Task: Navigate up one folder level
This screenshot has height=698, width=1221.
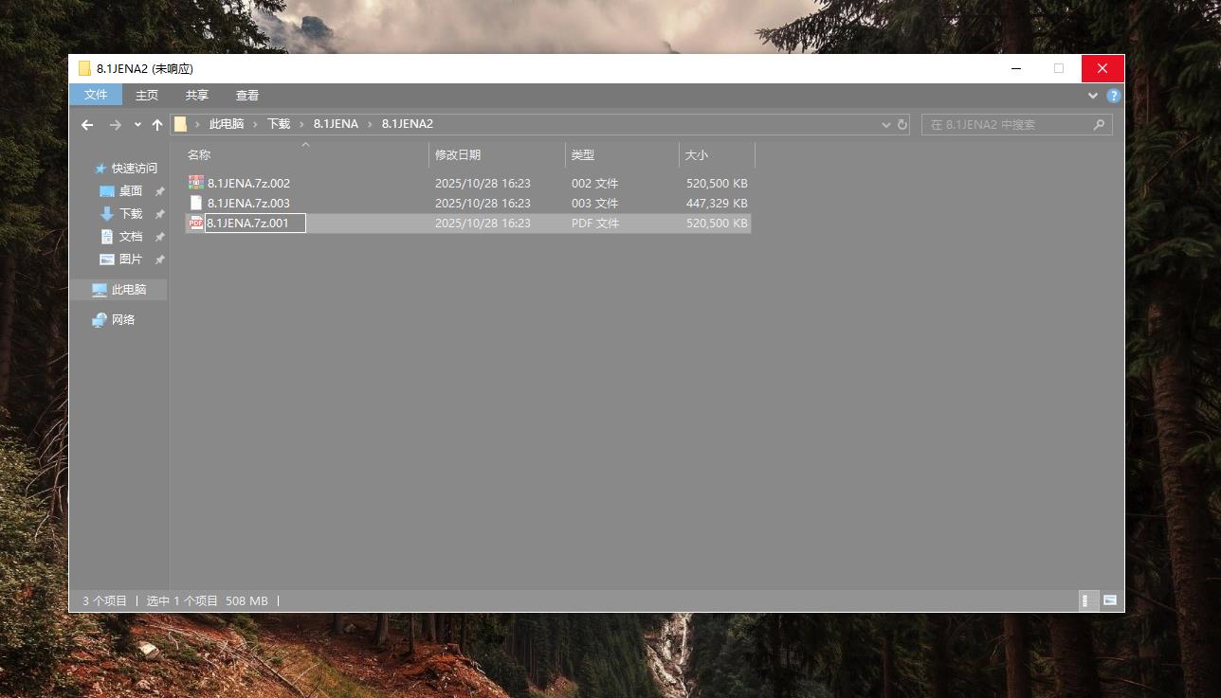Action: point(157,124)
